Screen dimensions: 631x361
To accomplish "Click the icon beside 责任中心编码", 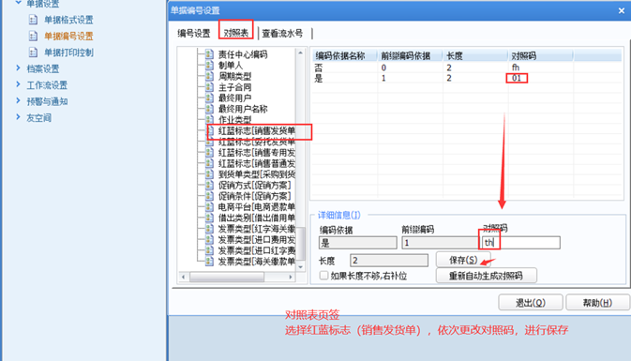I will pyautogui.click(x=209, y=54).
